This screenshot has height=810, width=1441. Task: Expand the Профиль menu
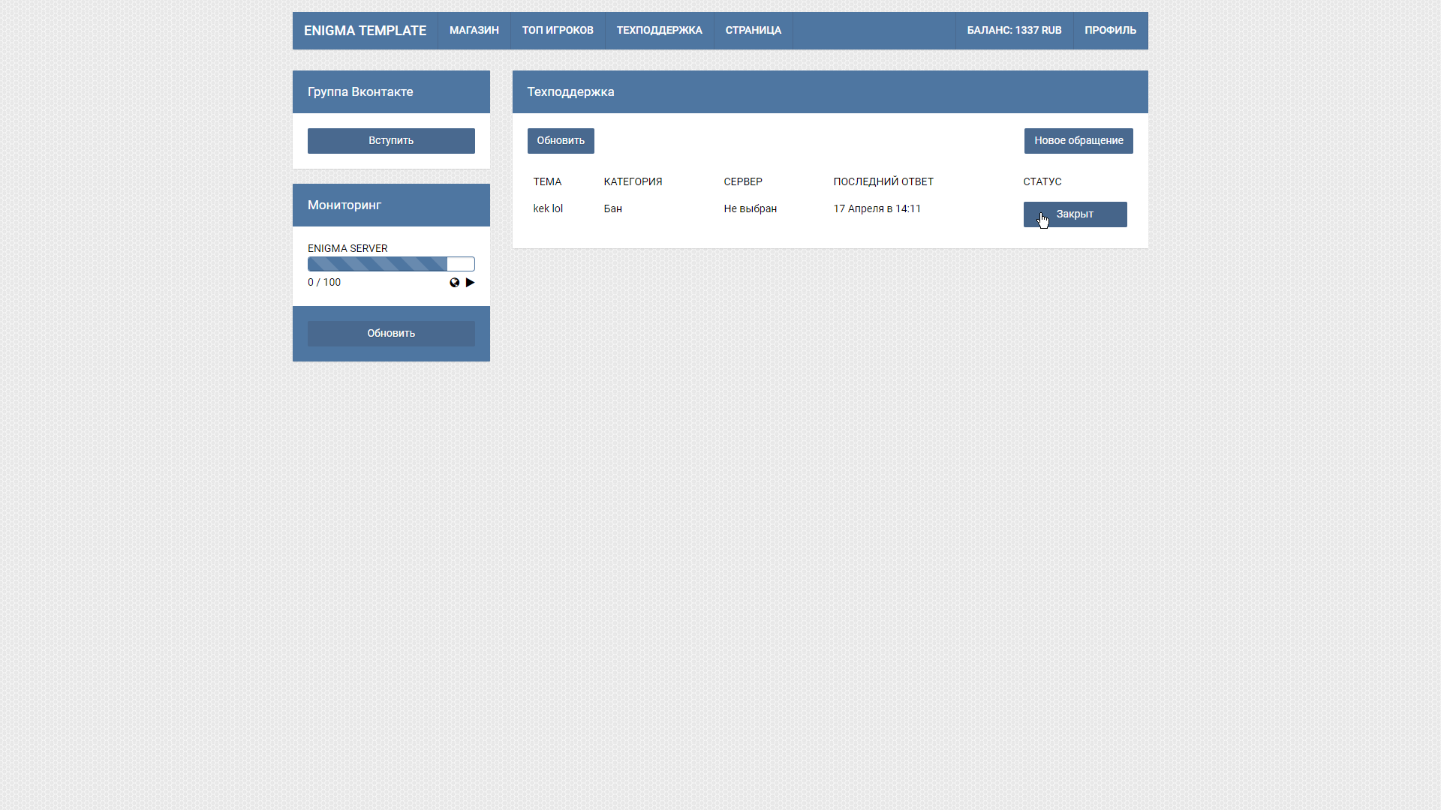1110,31
